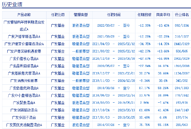Open fund 广发品质回报混合A
This screenshot has height=129, width=191.
(x=24, y=66)
